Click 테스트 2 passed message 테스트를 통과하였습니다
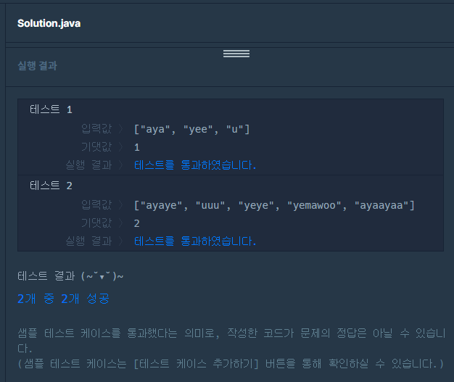This screenshot has width=454, height=382. (195, 241)
